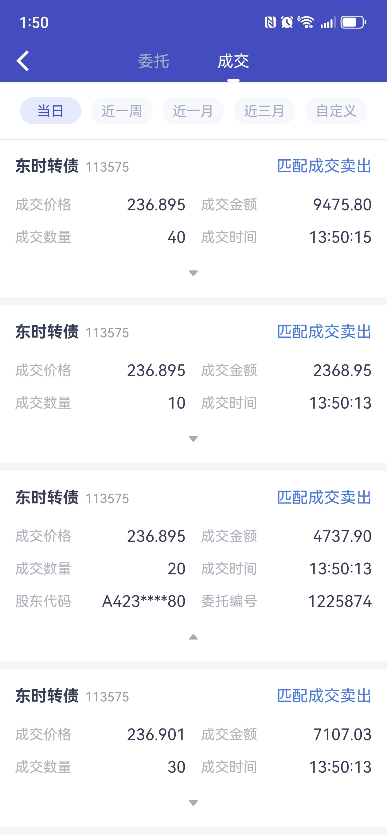The width and height of the screenshot is (387, 835).
Task: Tap the Wi-Fi status icon
Action: coord(306,22)
